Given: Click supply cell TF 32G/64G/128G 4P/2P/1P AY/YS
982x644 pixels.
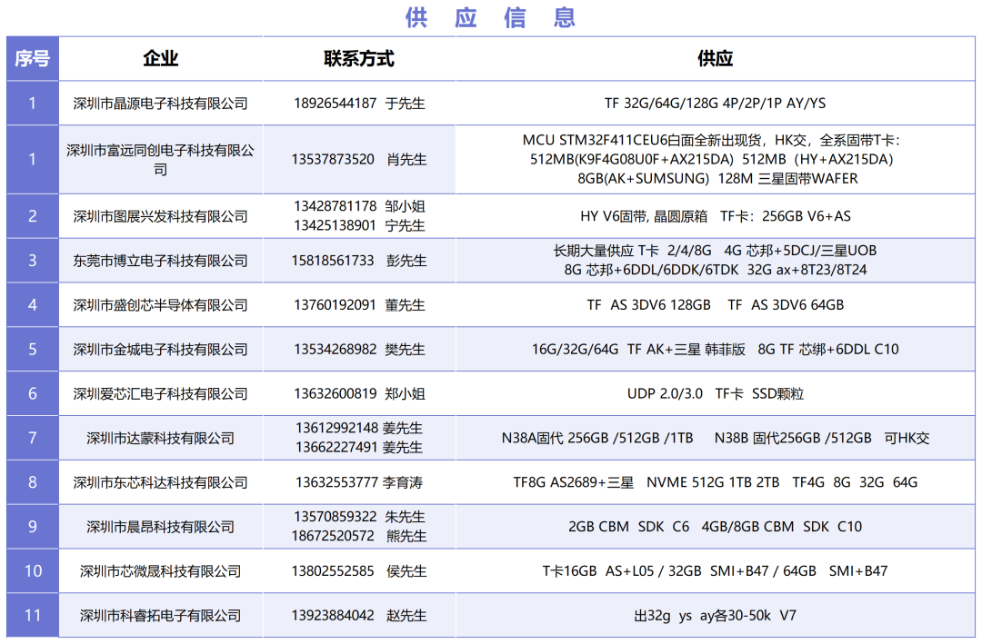Looking at the screenshot, I should coord(716,104).
